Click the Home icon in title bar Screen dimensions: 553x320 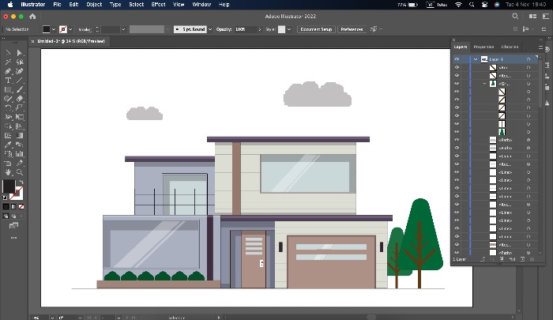(32, 17)
